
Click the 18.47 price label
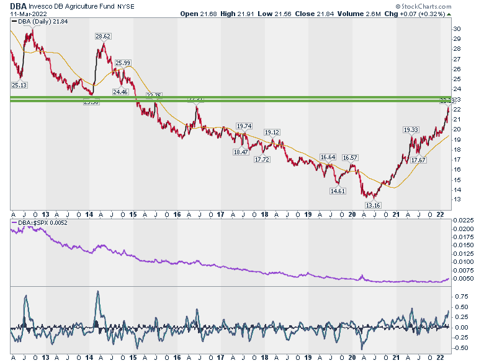[241, 152]
